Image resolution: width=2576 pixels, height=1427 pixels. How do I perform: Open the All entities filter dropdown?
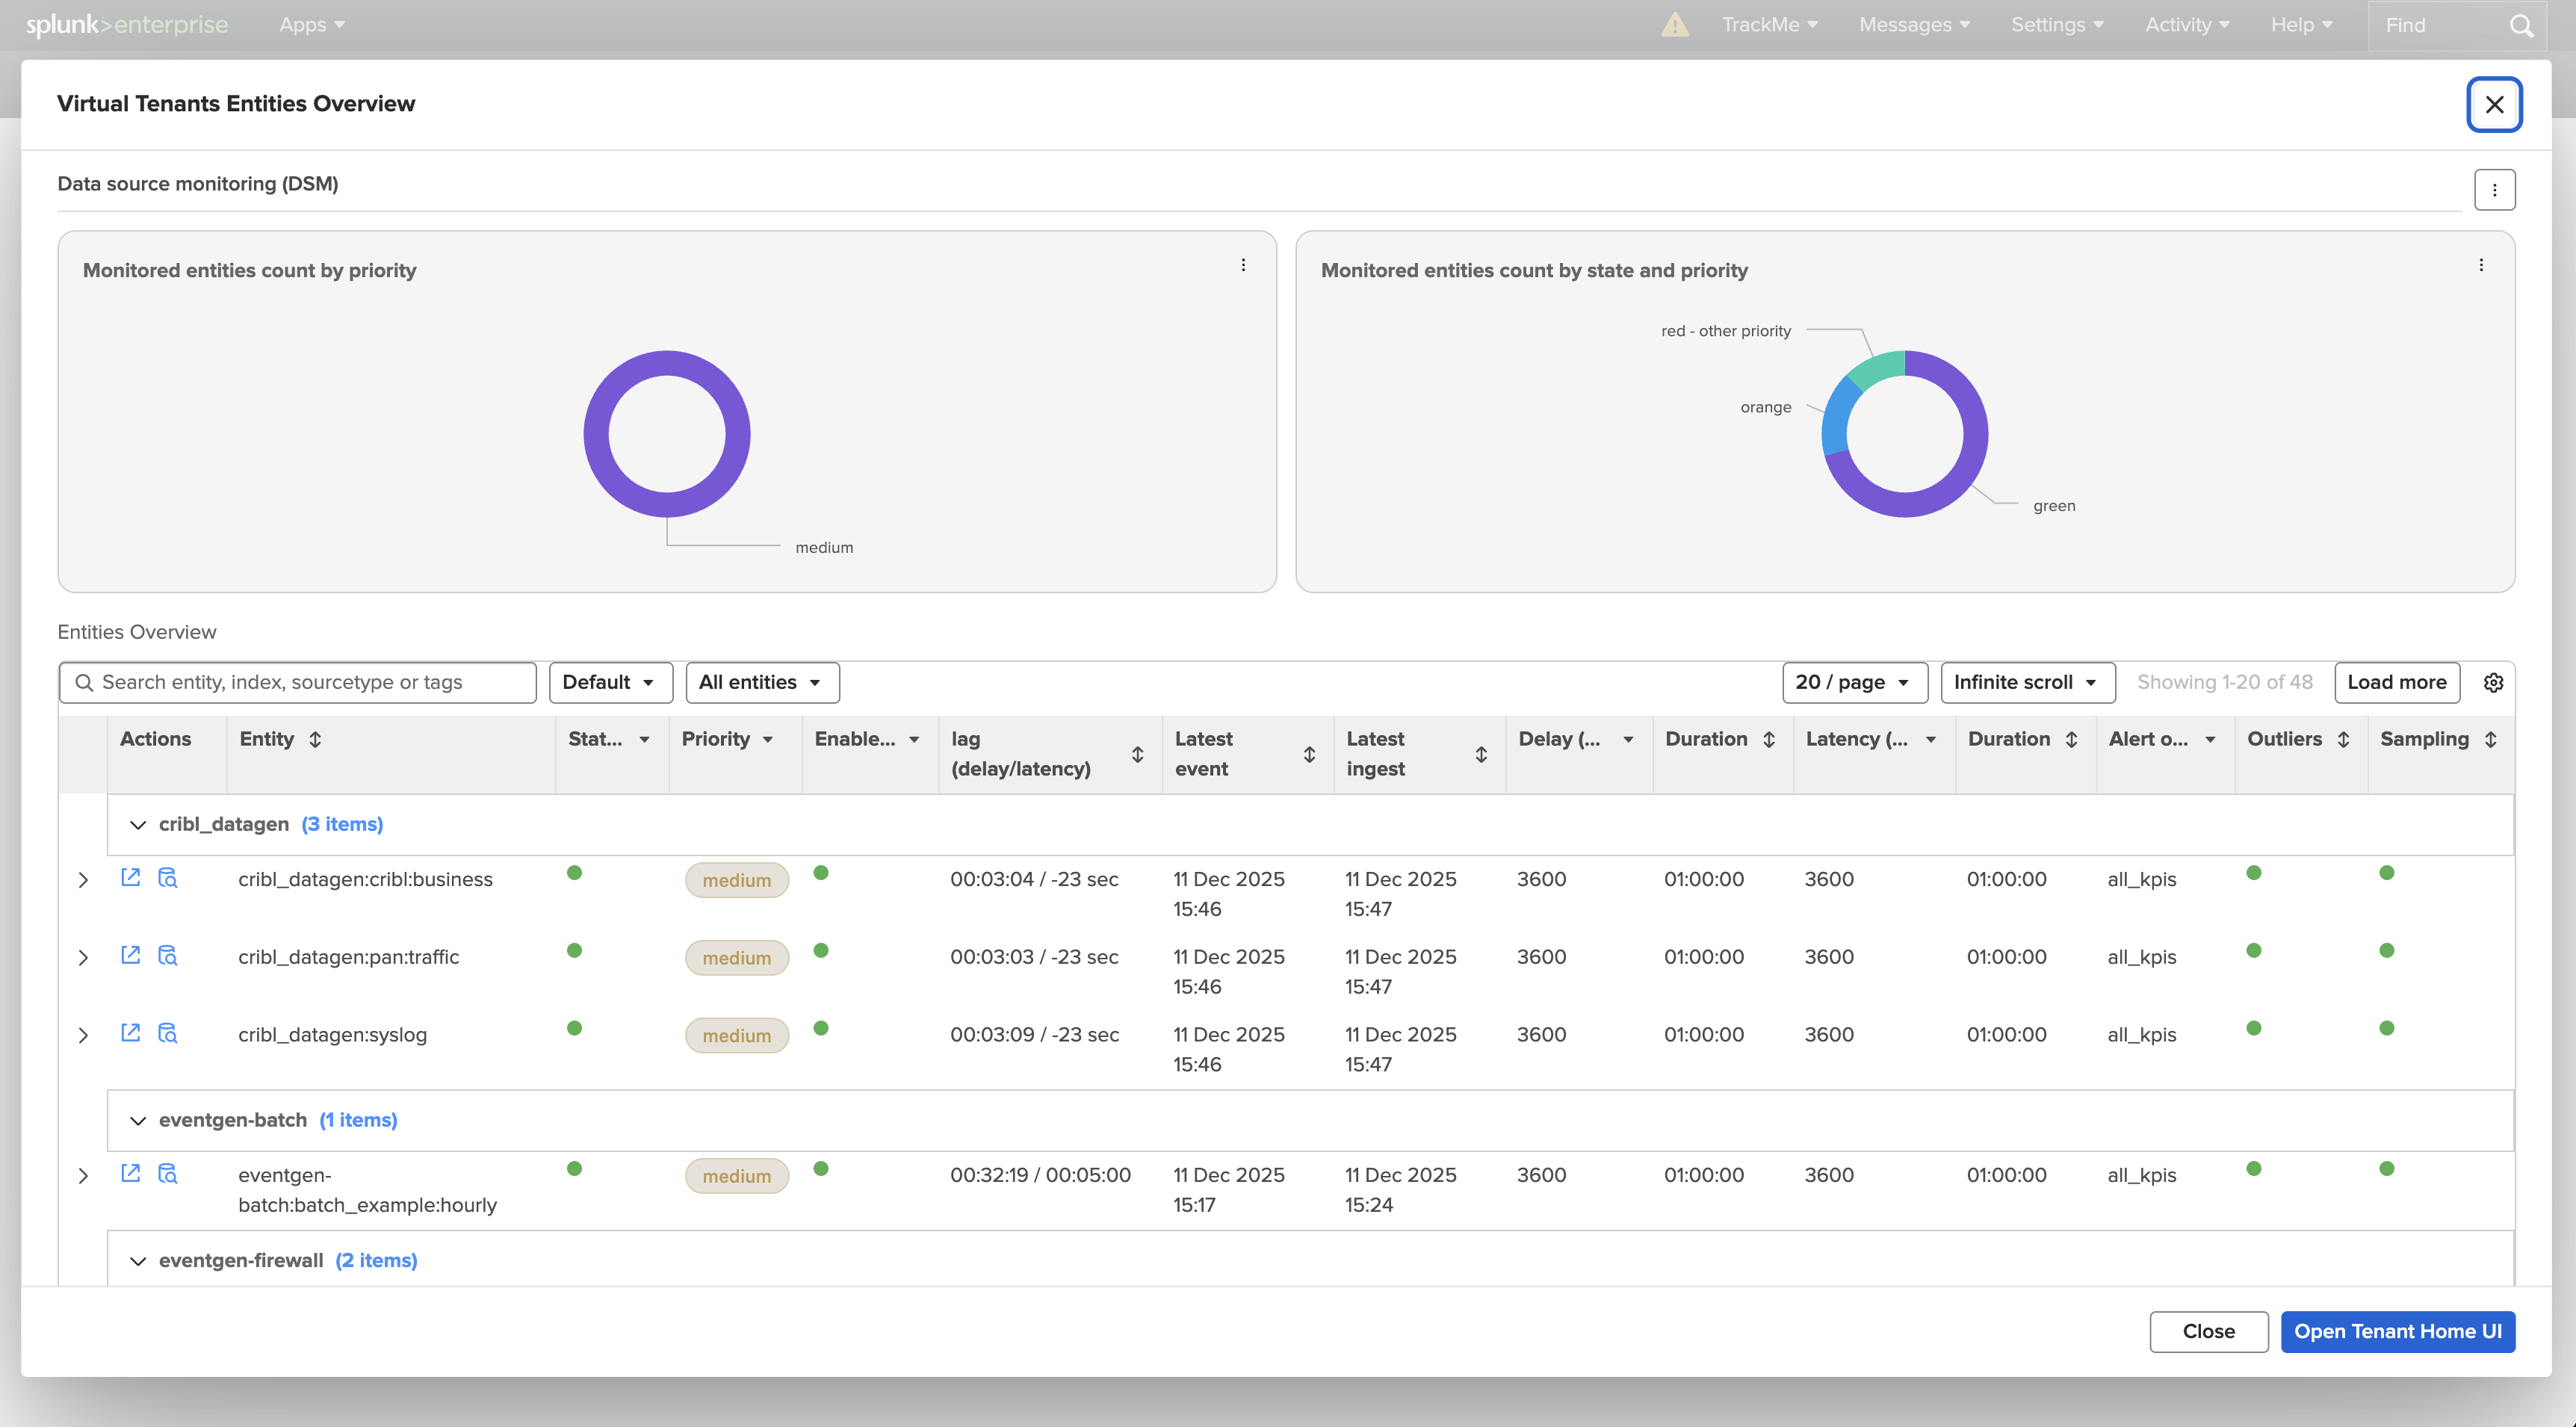point(761,682)
